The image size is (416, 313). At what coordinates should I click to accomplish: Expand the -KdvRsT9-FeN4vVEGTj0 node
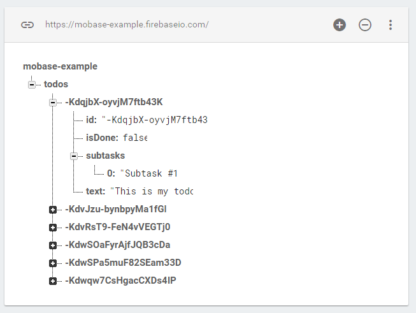tap(52, 227)
